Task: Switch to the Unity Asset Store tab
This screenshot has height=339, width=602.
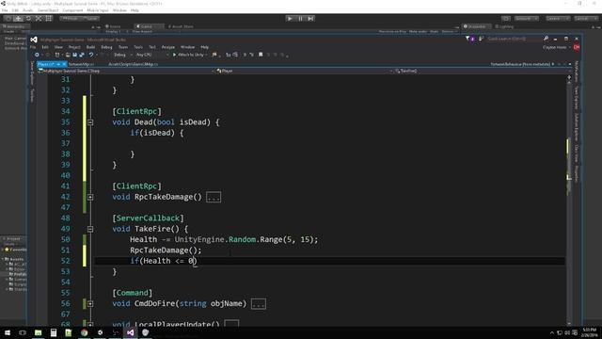Action: (x=181, y=26)
